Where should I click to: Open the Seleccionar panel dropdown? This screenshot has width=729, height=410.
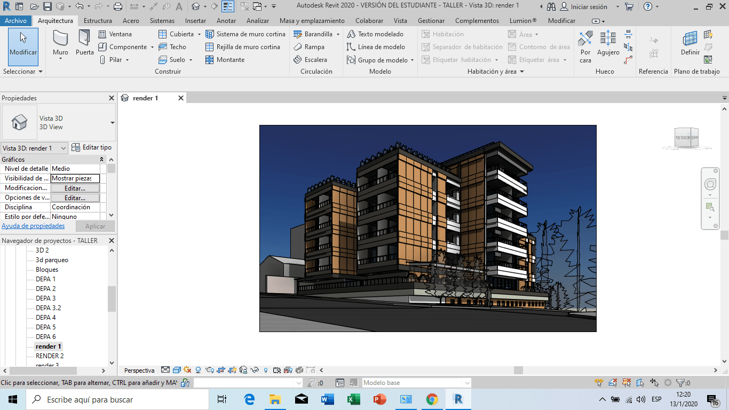(23, 72)
